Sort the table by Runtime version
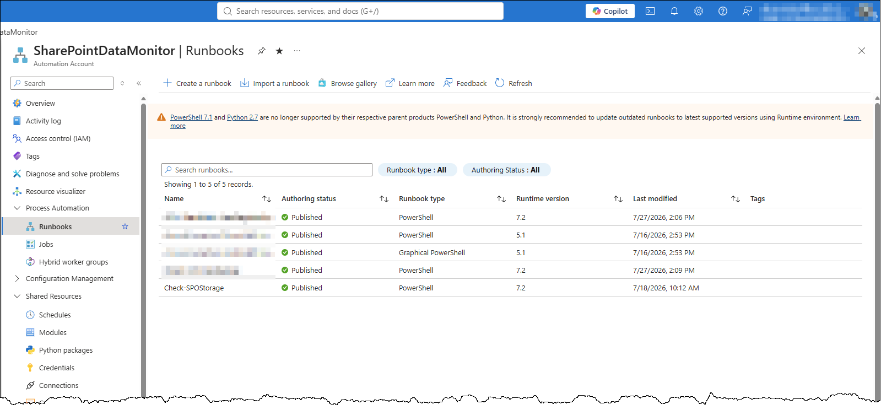 pos(618,199)
